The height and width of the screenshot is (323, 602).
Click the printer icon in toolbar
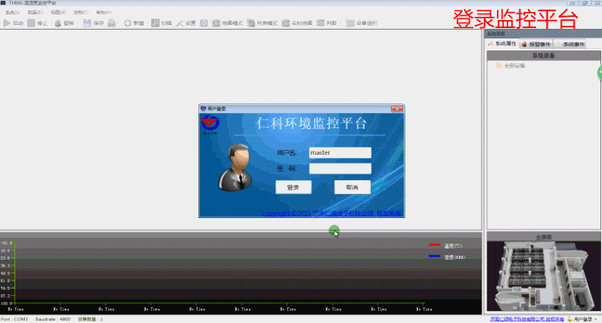112,23
